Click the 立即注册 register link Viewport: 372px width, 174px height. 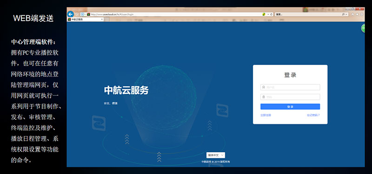[x=266, y=115]
